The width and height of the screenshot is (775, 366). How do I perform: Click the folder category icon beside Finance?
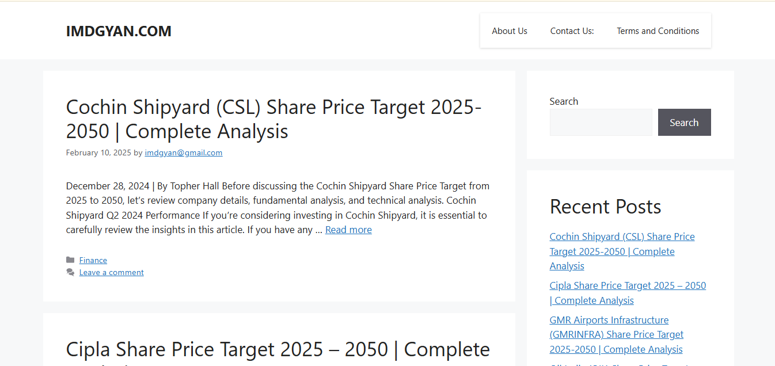click(x=70, y=260)
